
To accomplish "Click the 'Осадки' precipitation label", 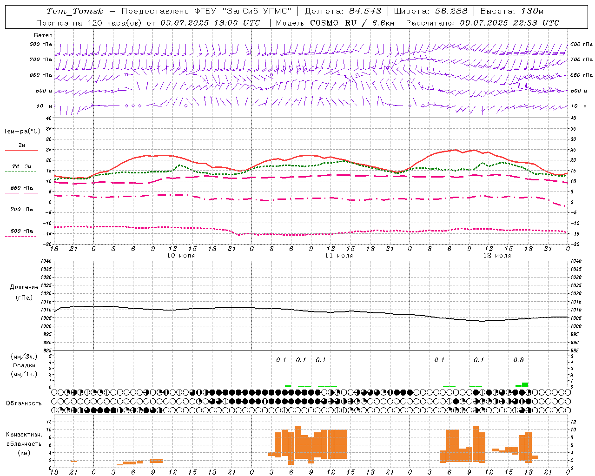I will click(x=24, y=365).
